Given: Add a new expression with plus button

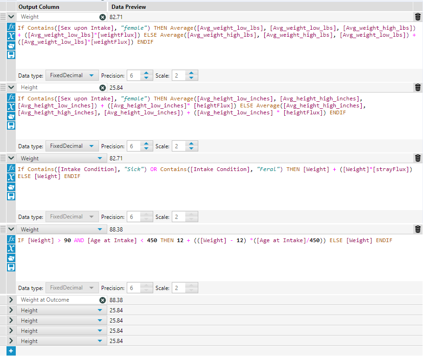Looking at the screenshot, I should tap(11, 351).
